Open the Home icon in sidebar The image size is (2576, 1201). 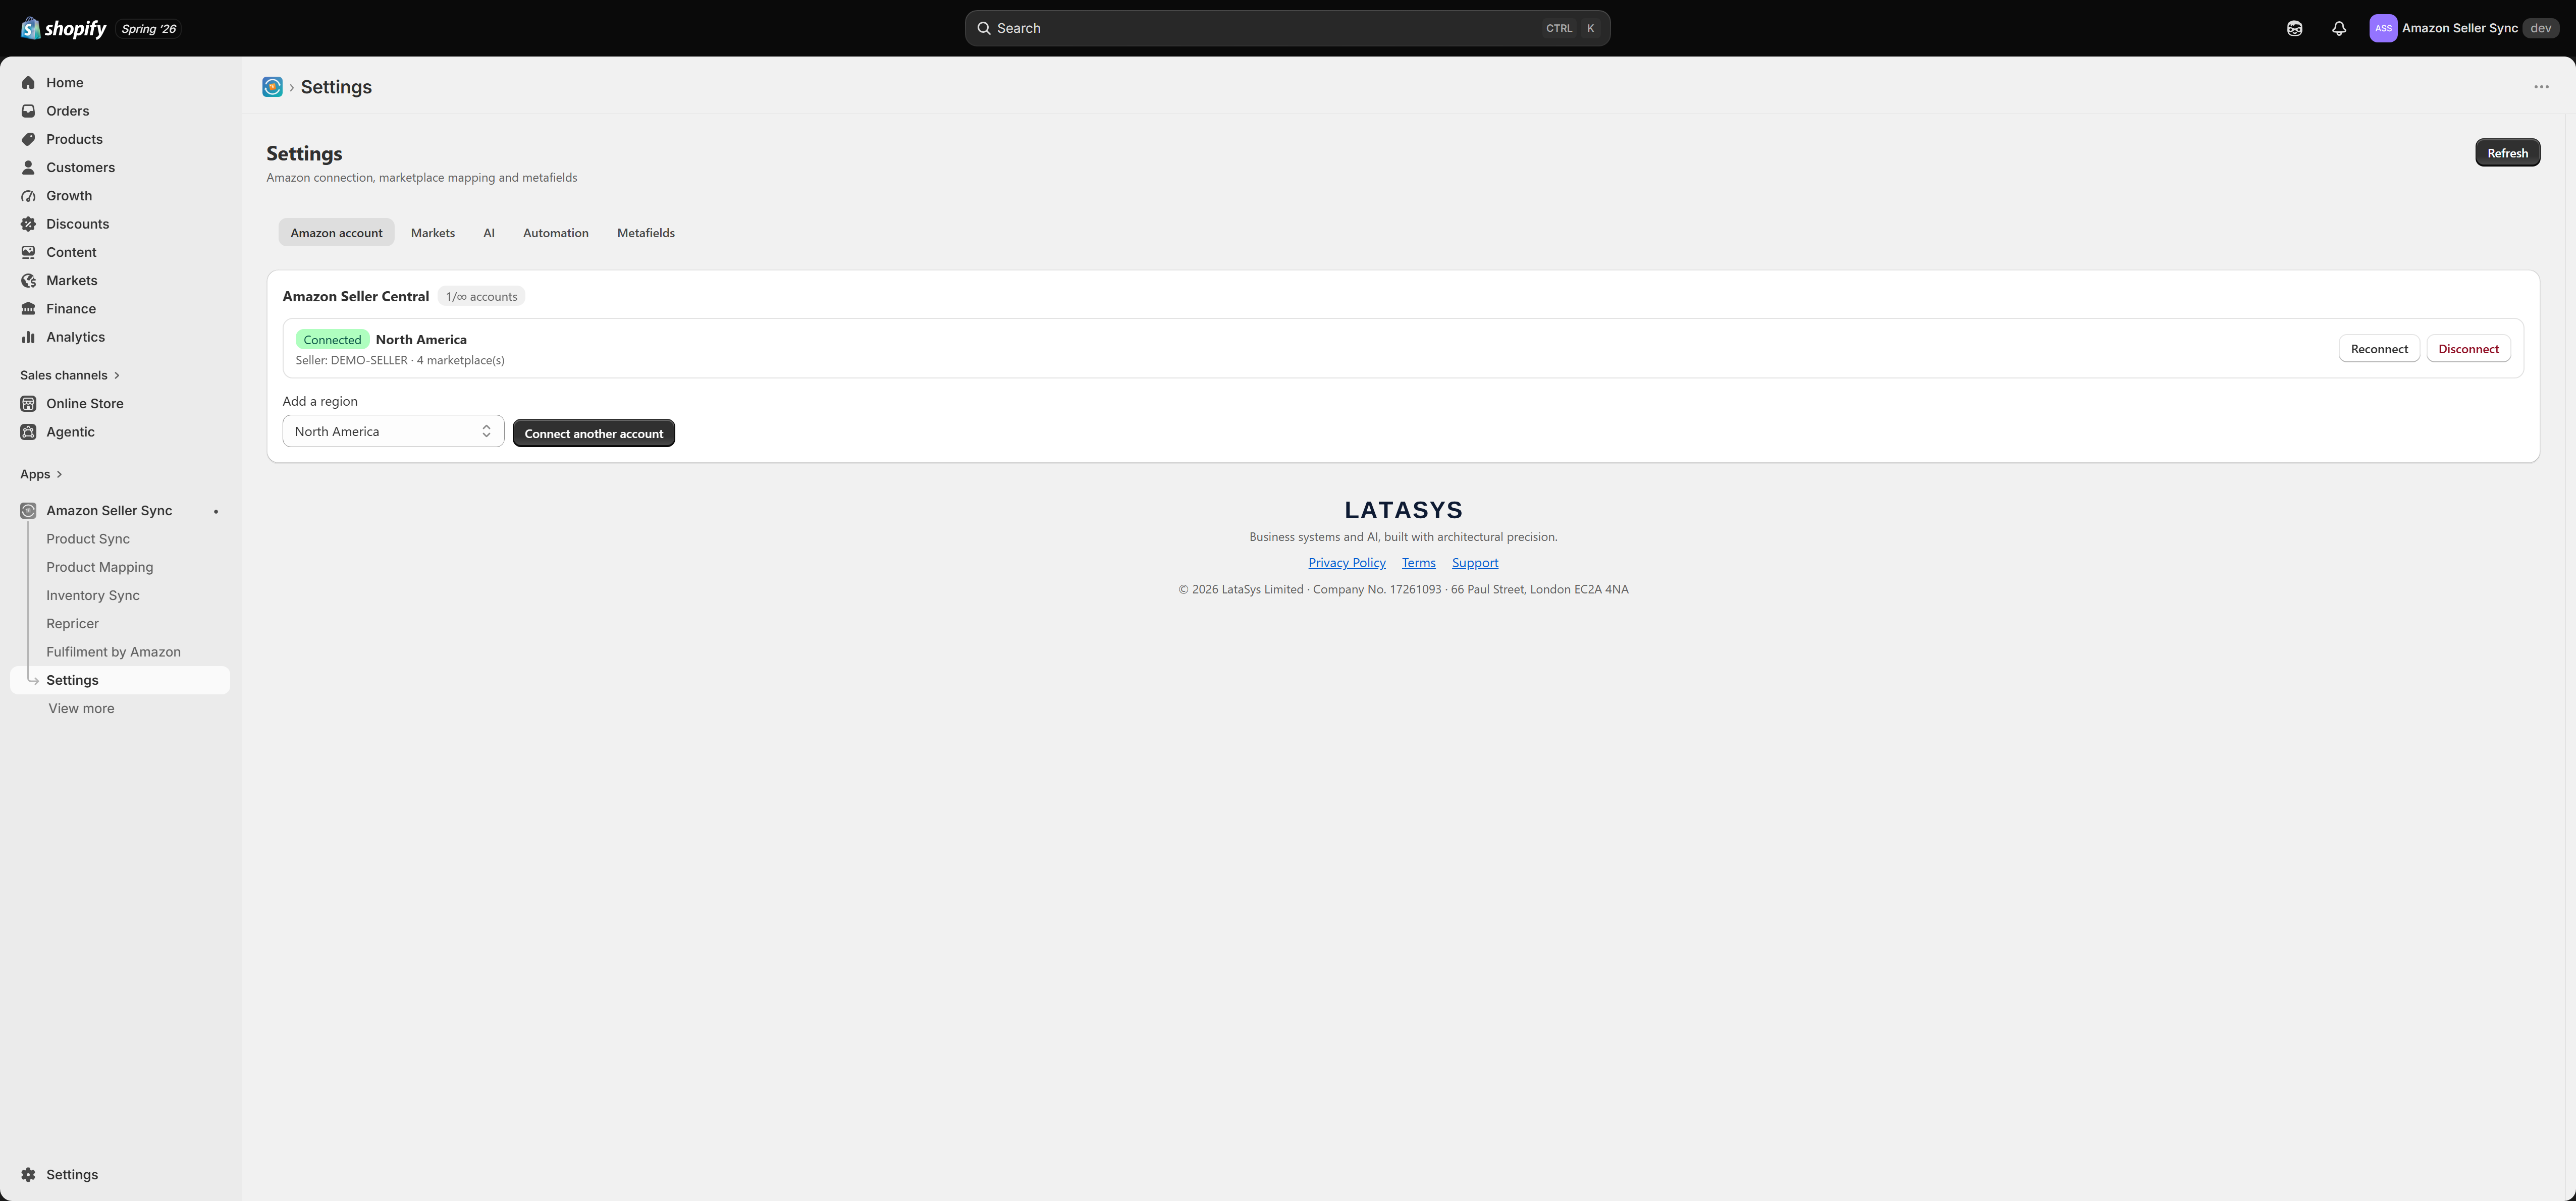(28, 83)
